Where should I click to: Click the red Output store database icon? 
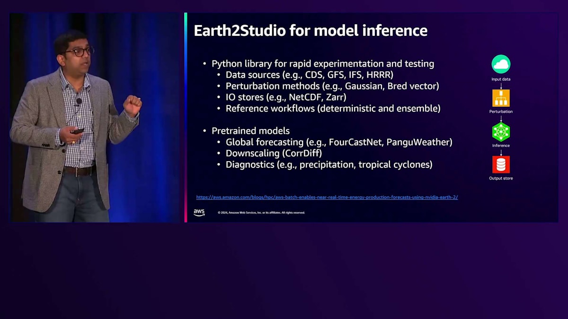click(501, 164)
